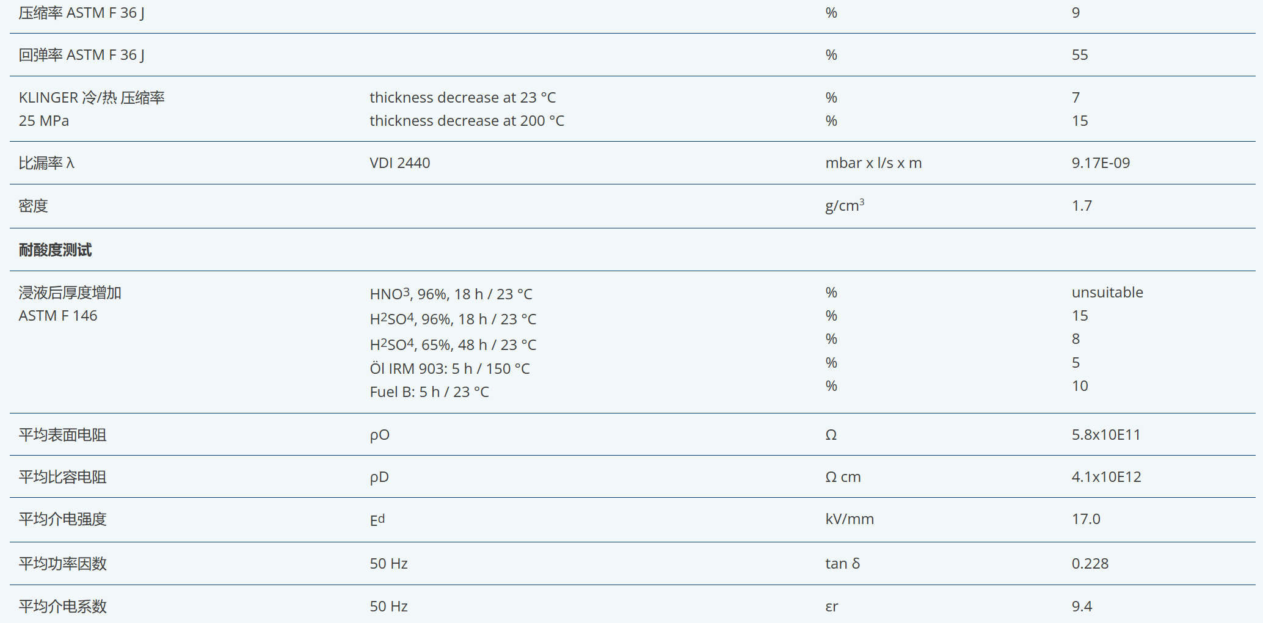Image resolution: width=1263 pixels, height=623 pixels.
Task: Click the 9.17E-09 leak rate value
Action: coord(1101,163)
